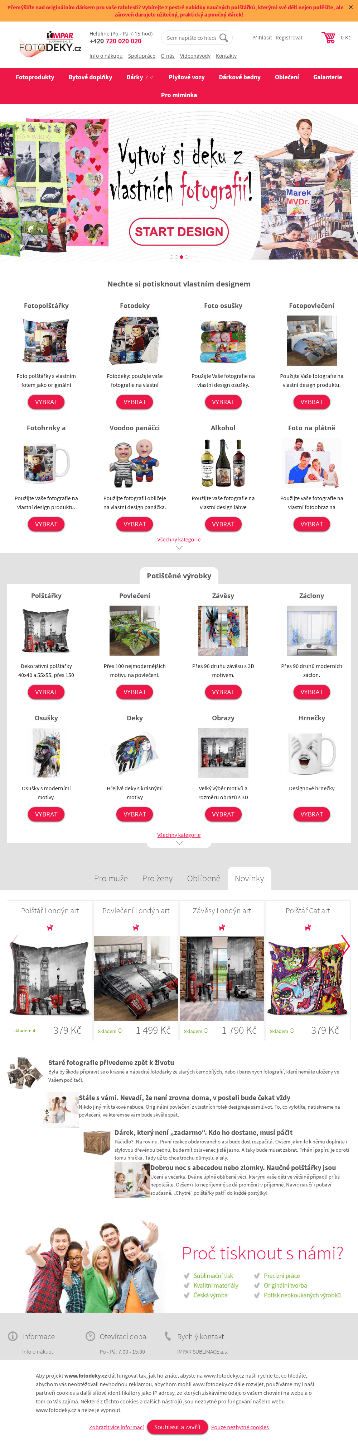Select the third slide indicator dot in banner
This screenshot has width=358, height=1445.
click(182, 257)
